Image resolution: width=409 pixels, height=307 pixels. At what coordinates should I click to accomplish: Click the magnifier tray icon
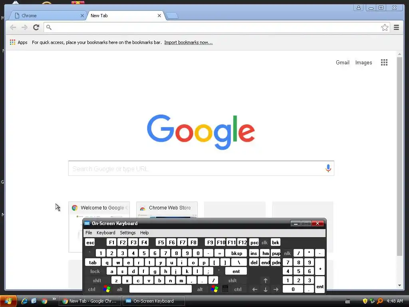pos(380,301)
